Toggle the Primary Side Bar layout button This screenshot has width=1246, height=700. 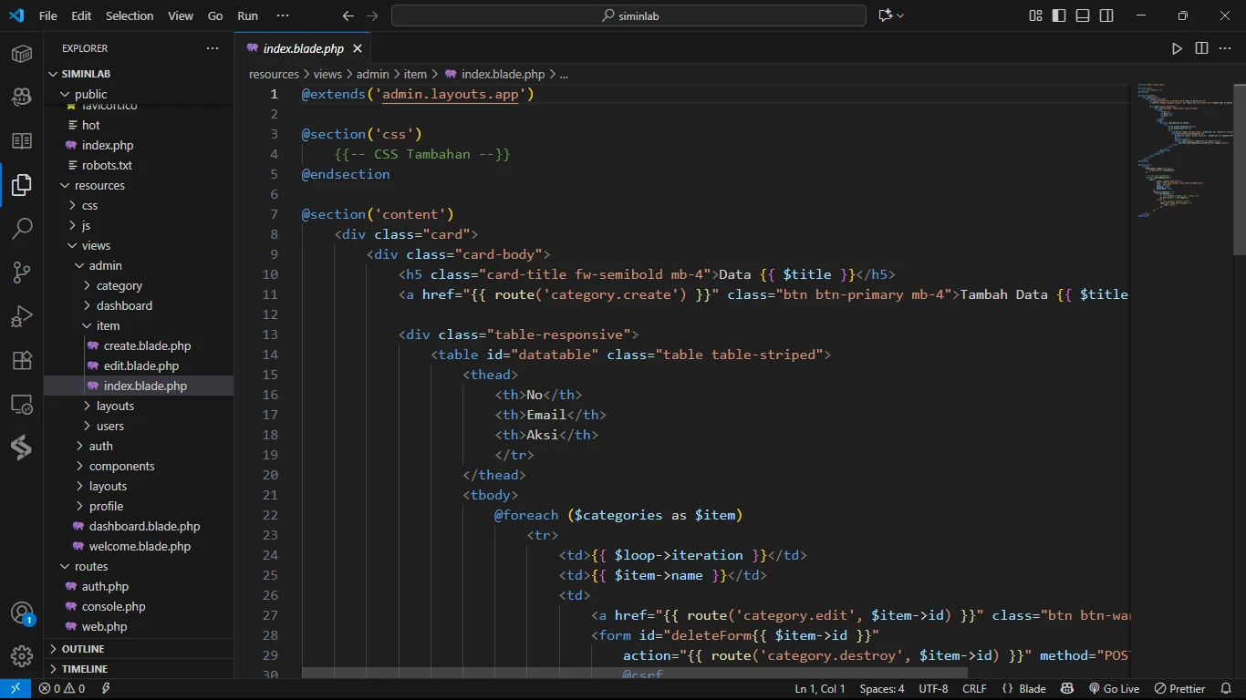tap(1059, 15)
